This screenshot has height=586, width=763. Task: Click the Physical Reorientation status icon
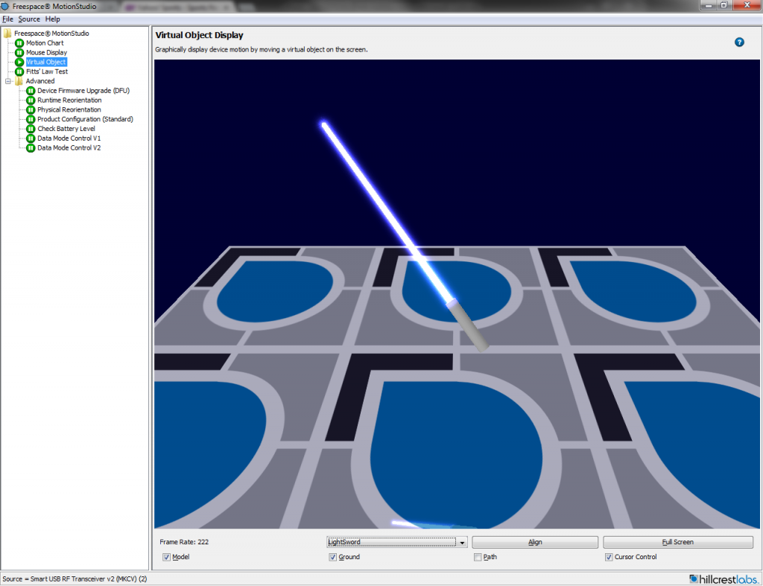click(31, 109)
